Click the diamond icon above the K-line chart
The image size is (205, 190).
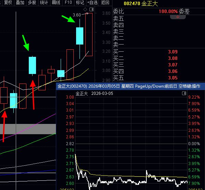[x=85, y=9]
